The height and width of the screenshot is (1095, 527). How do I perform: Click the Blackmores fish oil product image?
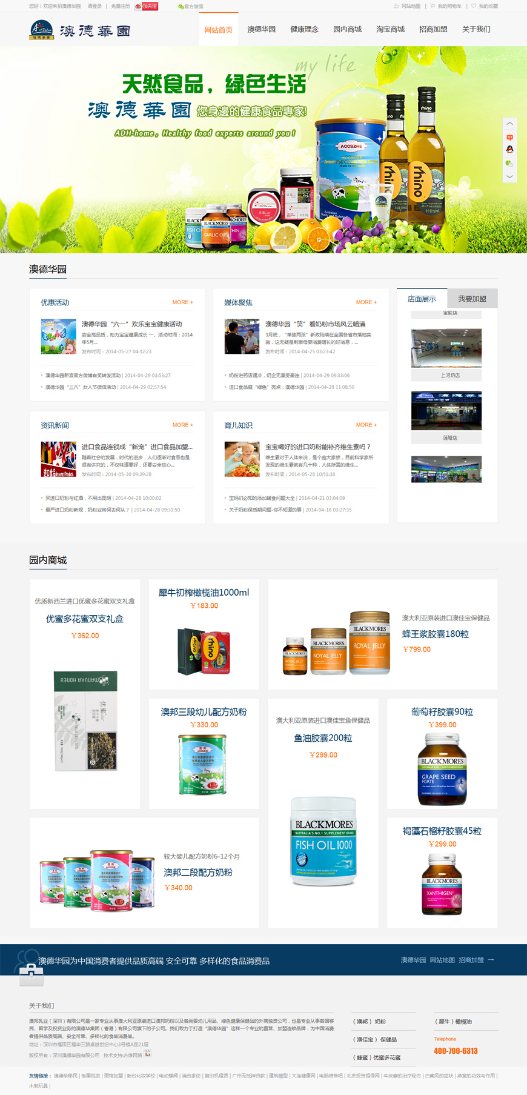pos(323,841)
